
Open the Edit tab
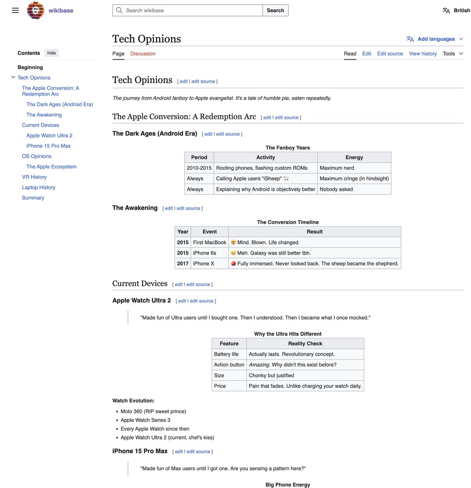tap(367, 54)
